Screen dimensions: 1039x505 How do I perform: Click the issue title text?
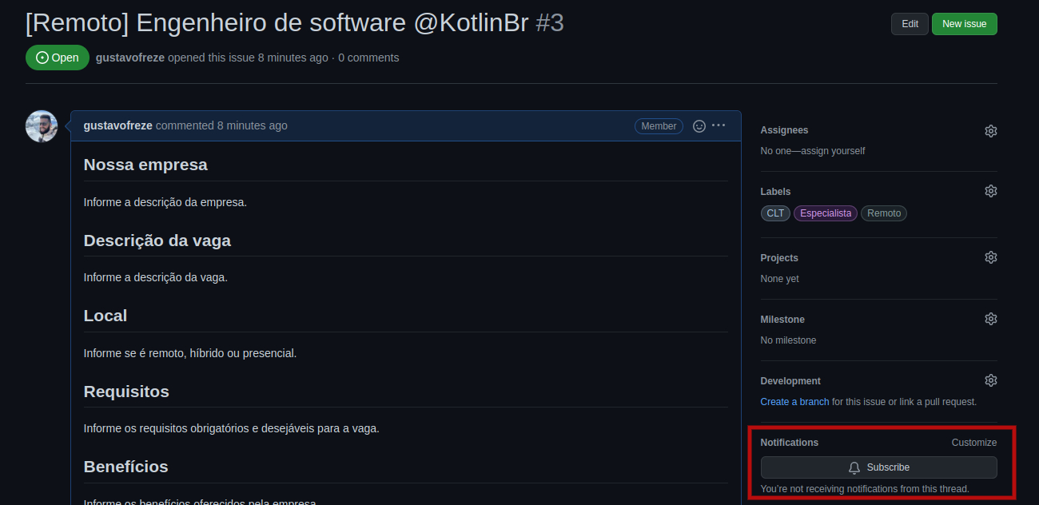(277, 22)
